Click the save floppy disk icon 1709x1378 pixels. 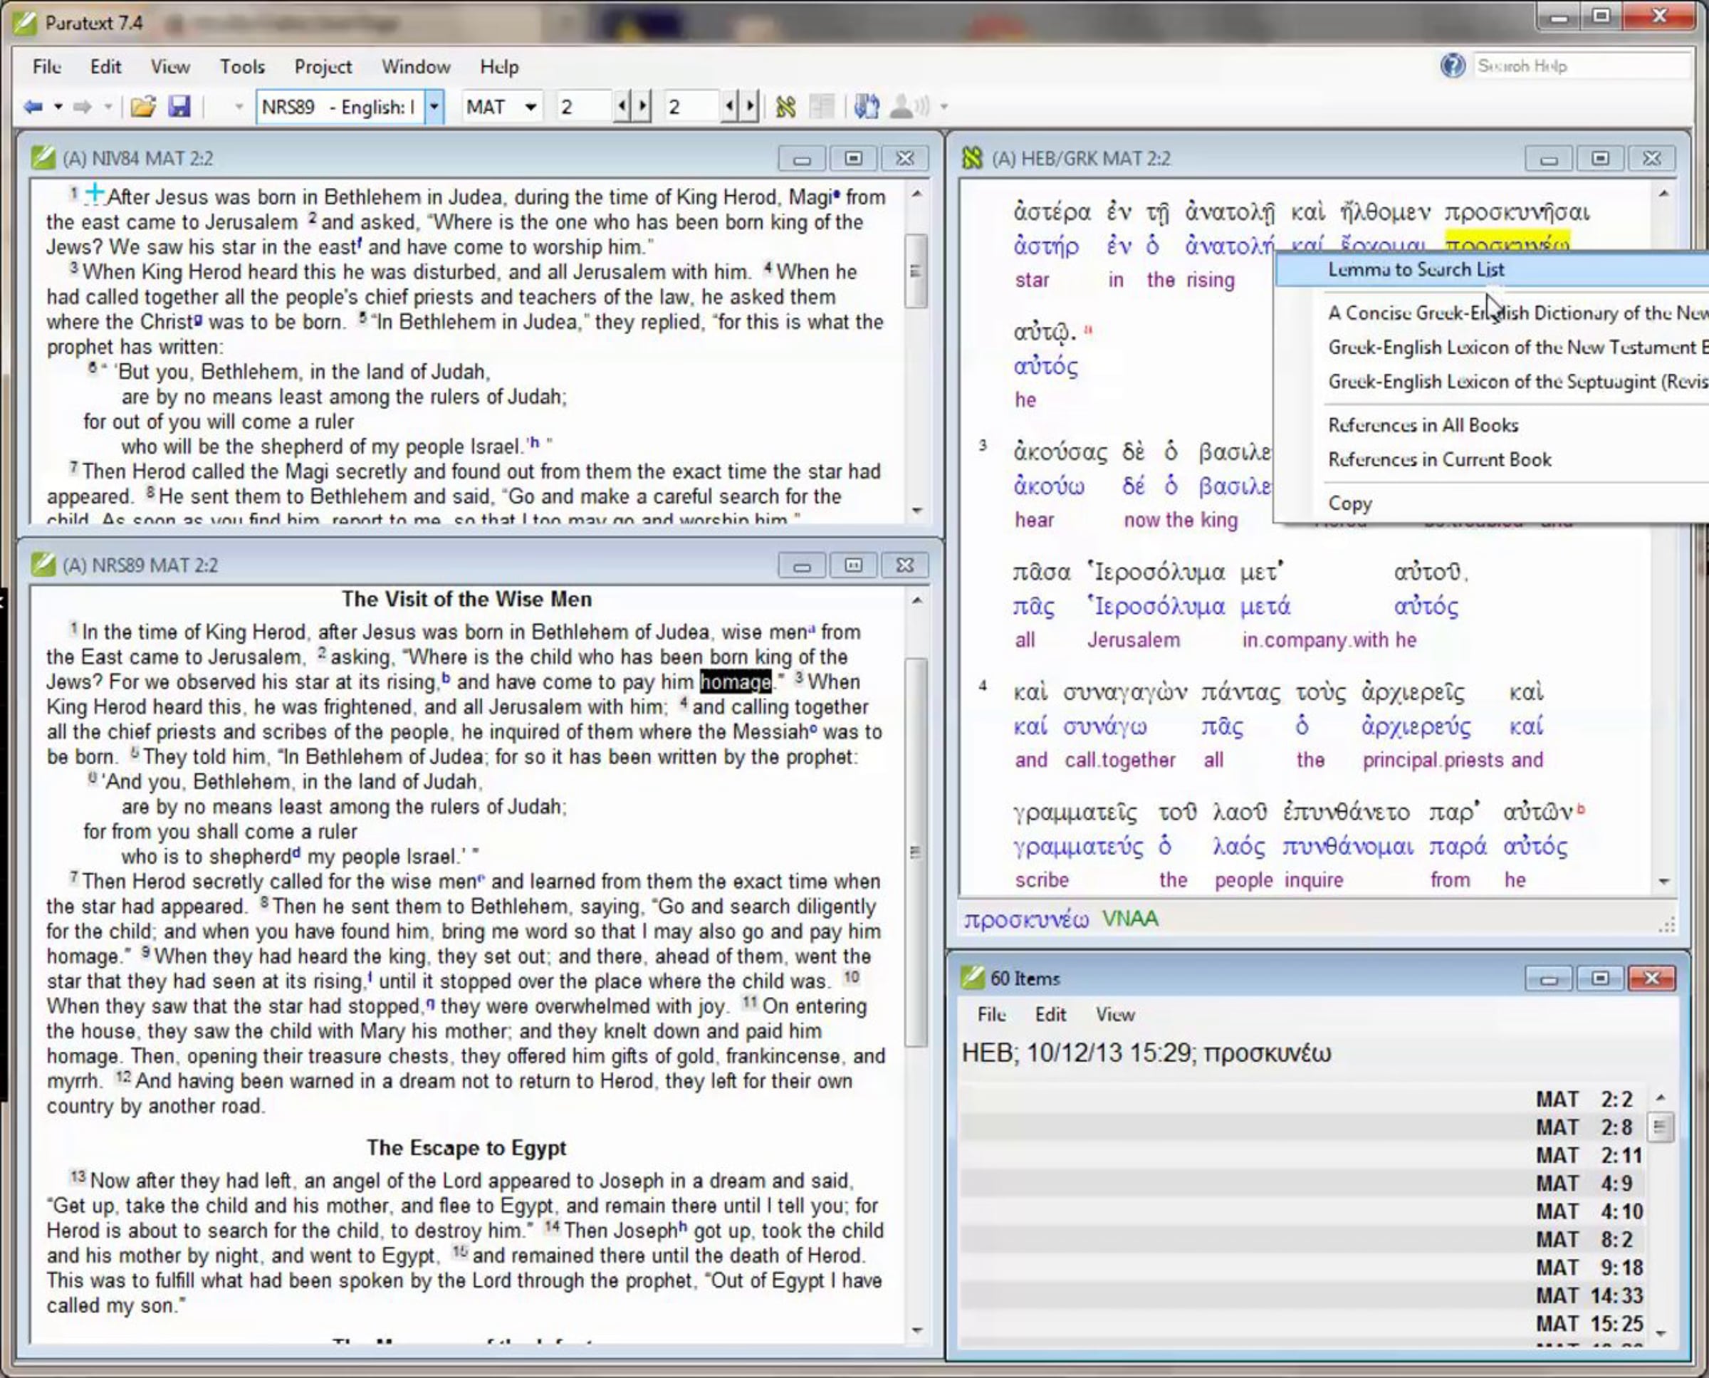(180, 106)
